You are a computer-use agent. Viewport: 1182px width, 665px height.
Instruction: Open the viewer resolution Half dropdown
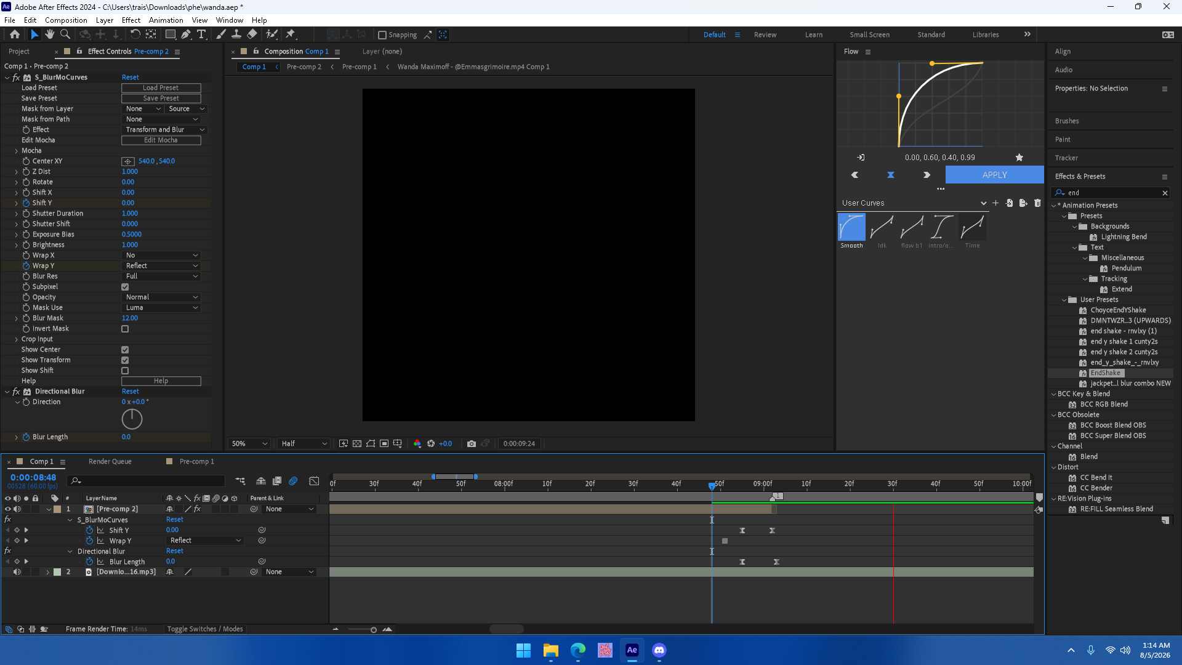[304, 443]
